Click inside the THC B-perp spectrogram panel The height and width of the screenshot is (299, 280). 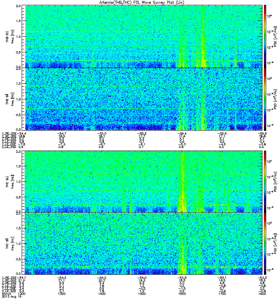pos(142,181)
